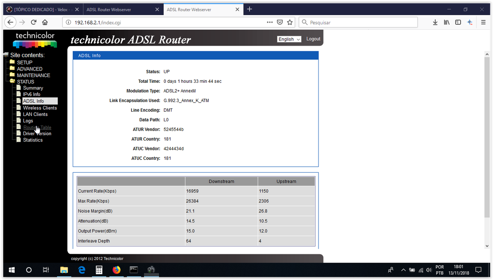Viewport: 493px width, 280px height.
Task: Open the English language dropdown
Action: coord(289,39)
